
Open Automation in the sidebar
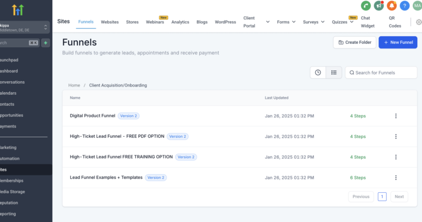10,158
